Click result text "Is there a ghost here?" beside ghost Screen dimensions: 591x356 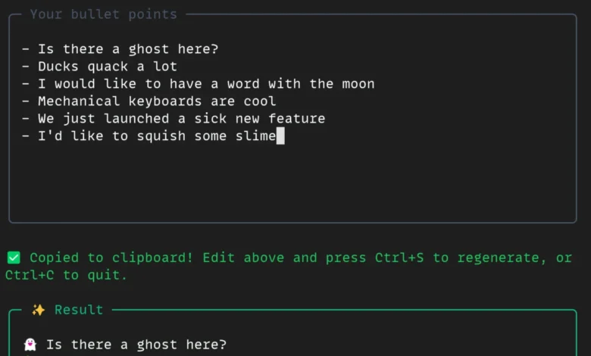tap(136, 345)
